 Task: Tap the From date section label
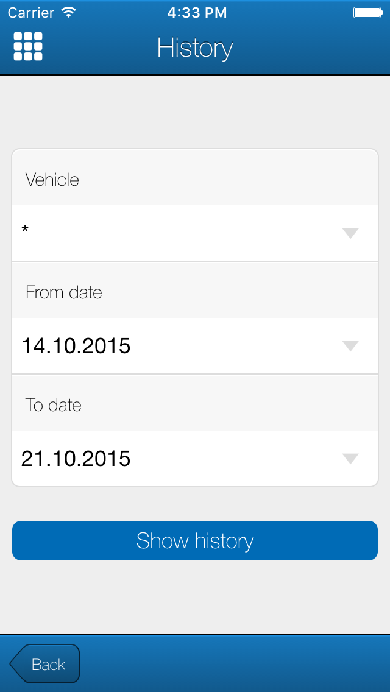click(x=63, y=292)
